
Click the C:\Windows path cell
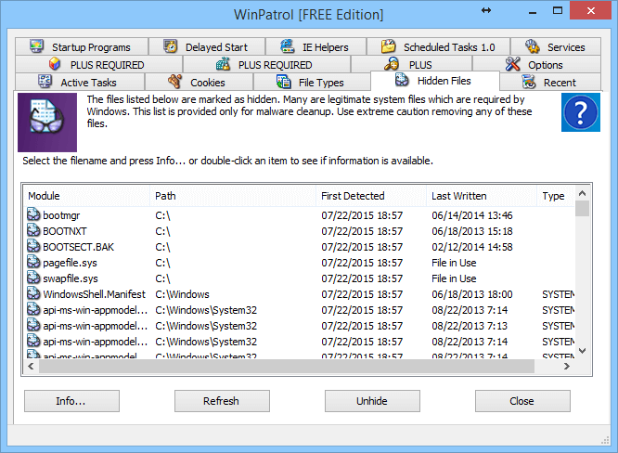[182, 294]
